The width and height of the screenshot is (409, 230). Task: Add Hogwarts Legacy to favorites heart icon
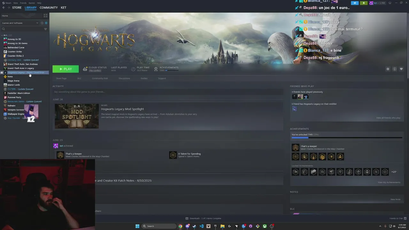tap(401, 69)
